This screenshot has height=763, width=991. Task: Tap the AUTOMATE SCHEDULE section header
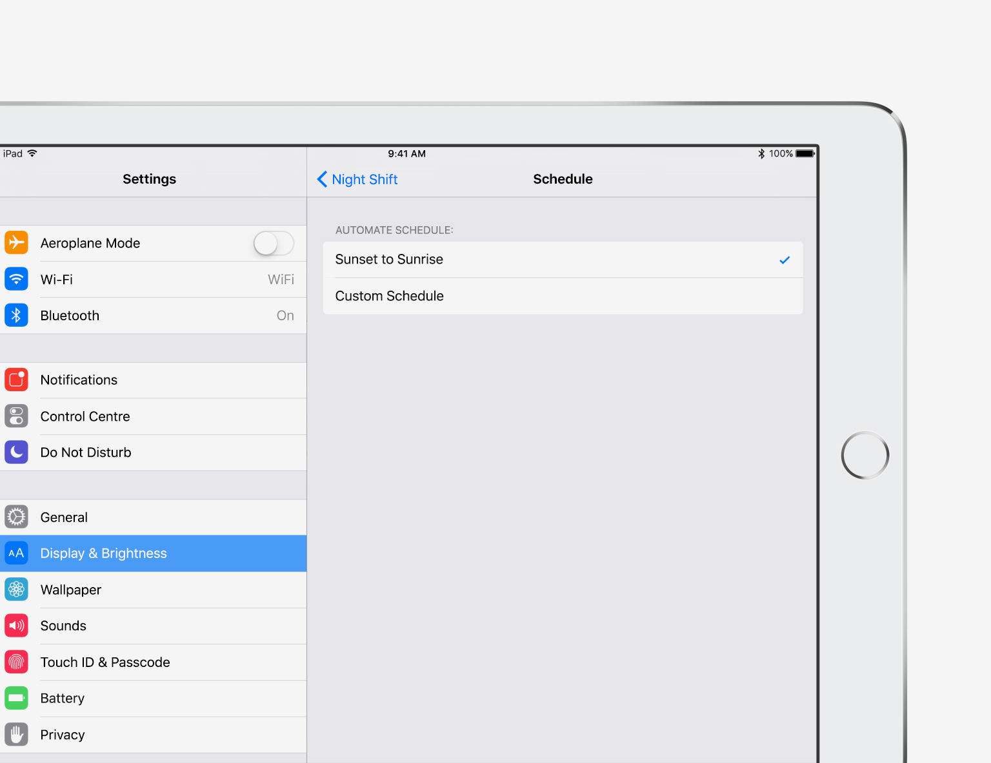tap(394, 230)
